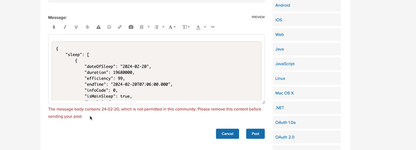
Task: Click inside the JSON code message body
Action: 156,71
